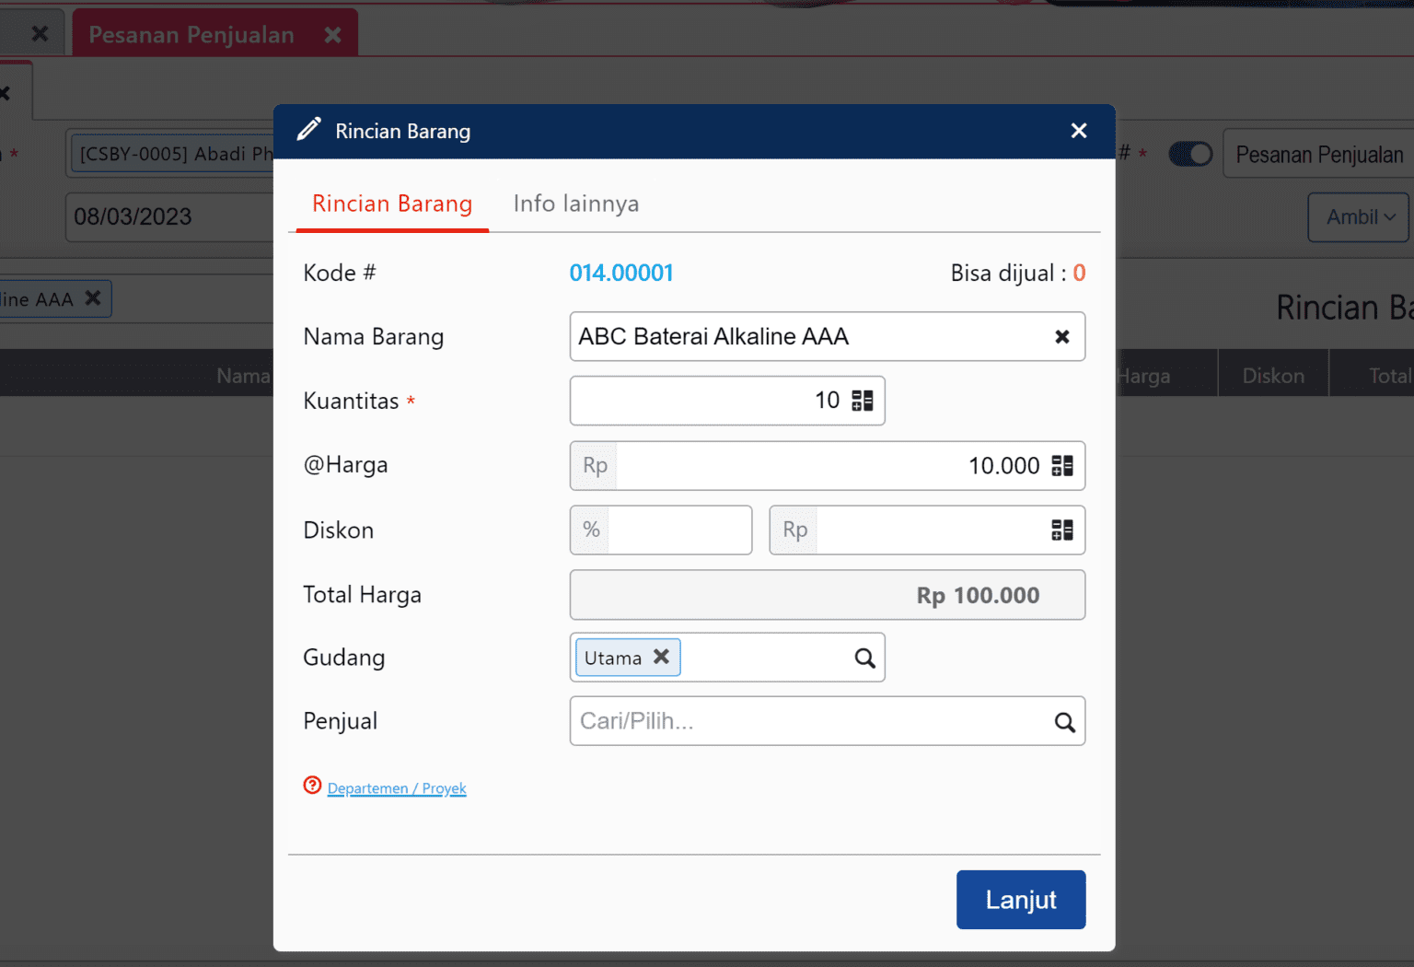Open the Ambil dropdown
1414x967 pixels.
coord(1358,217)
